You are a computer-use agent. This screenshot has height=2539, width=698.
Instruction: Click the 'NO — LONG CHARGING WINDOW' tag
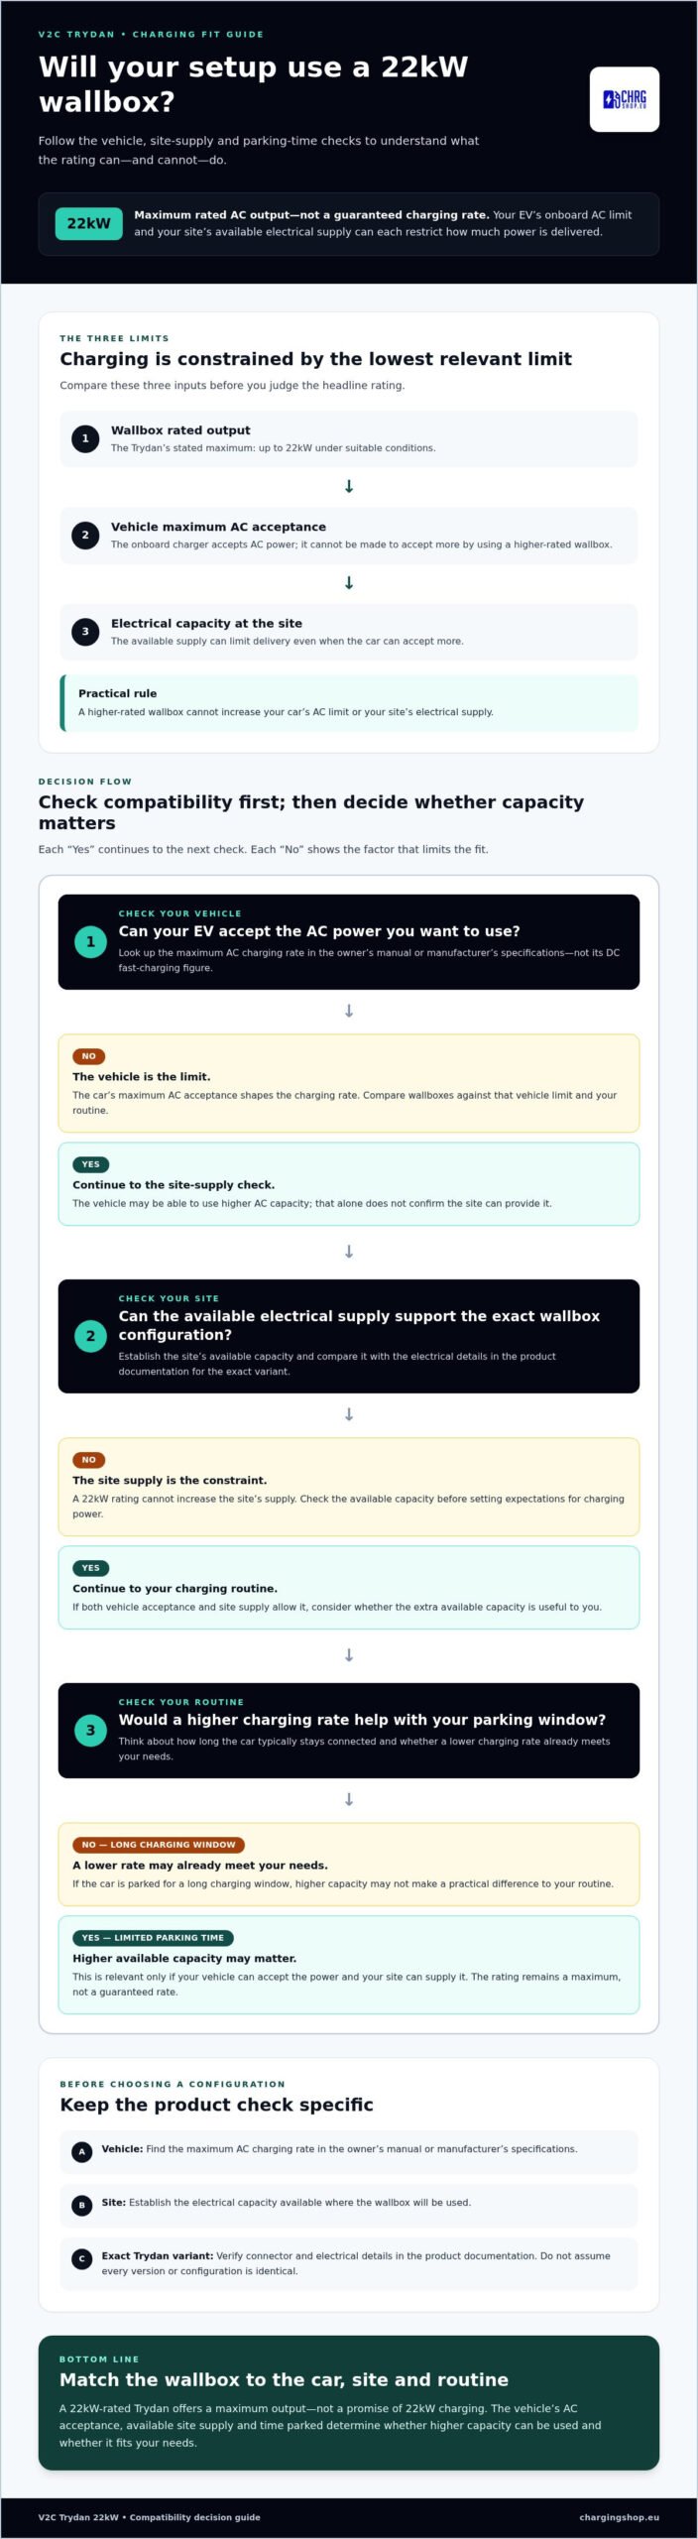click(159, 1845)
